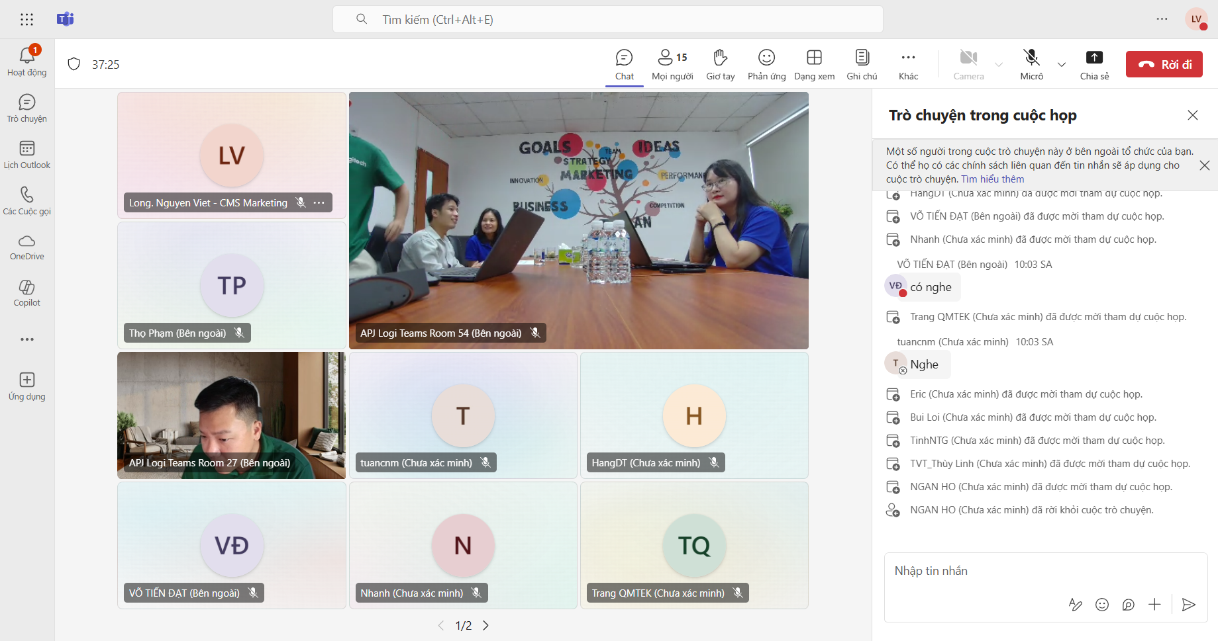Send the chat message arrow
Viewport: 1218px width, 641px height.
[1189, 605]
